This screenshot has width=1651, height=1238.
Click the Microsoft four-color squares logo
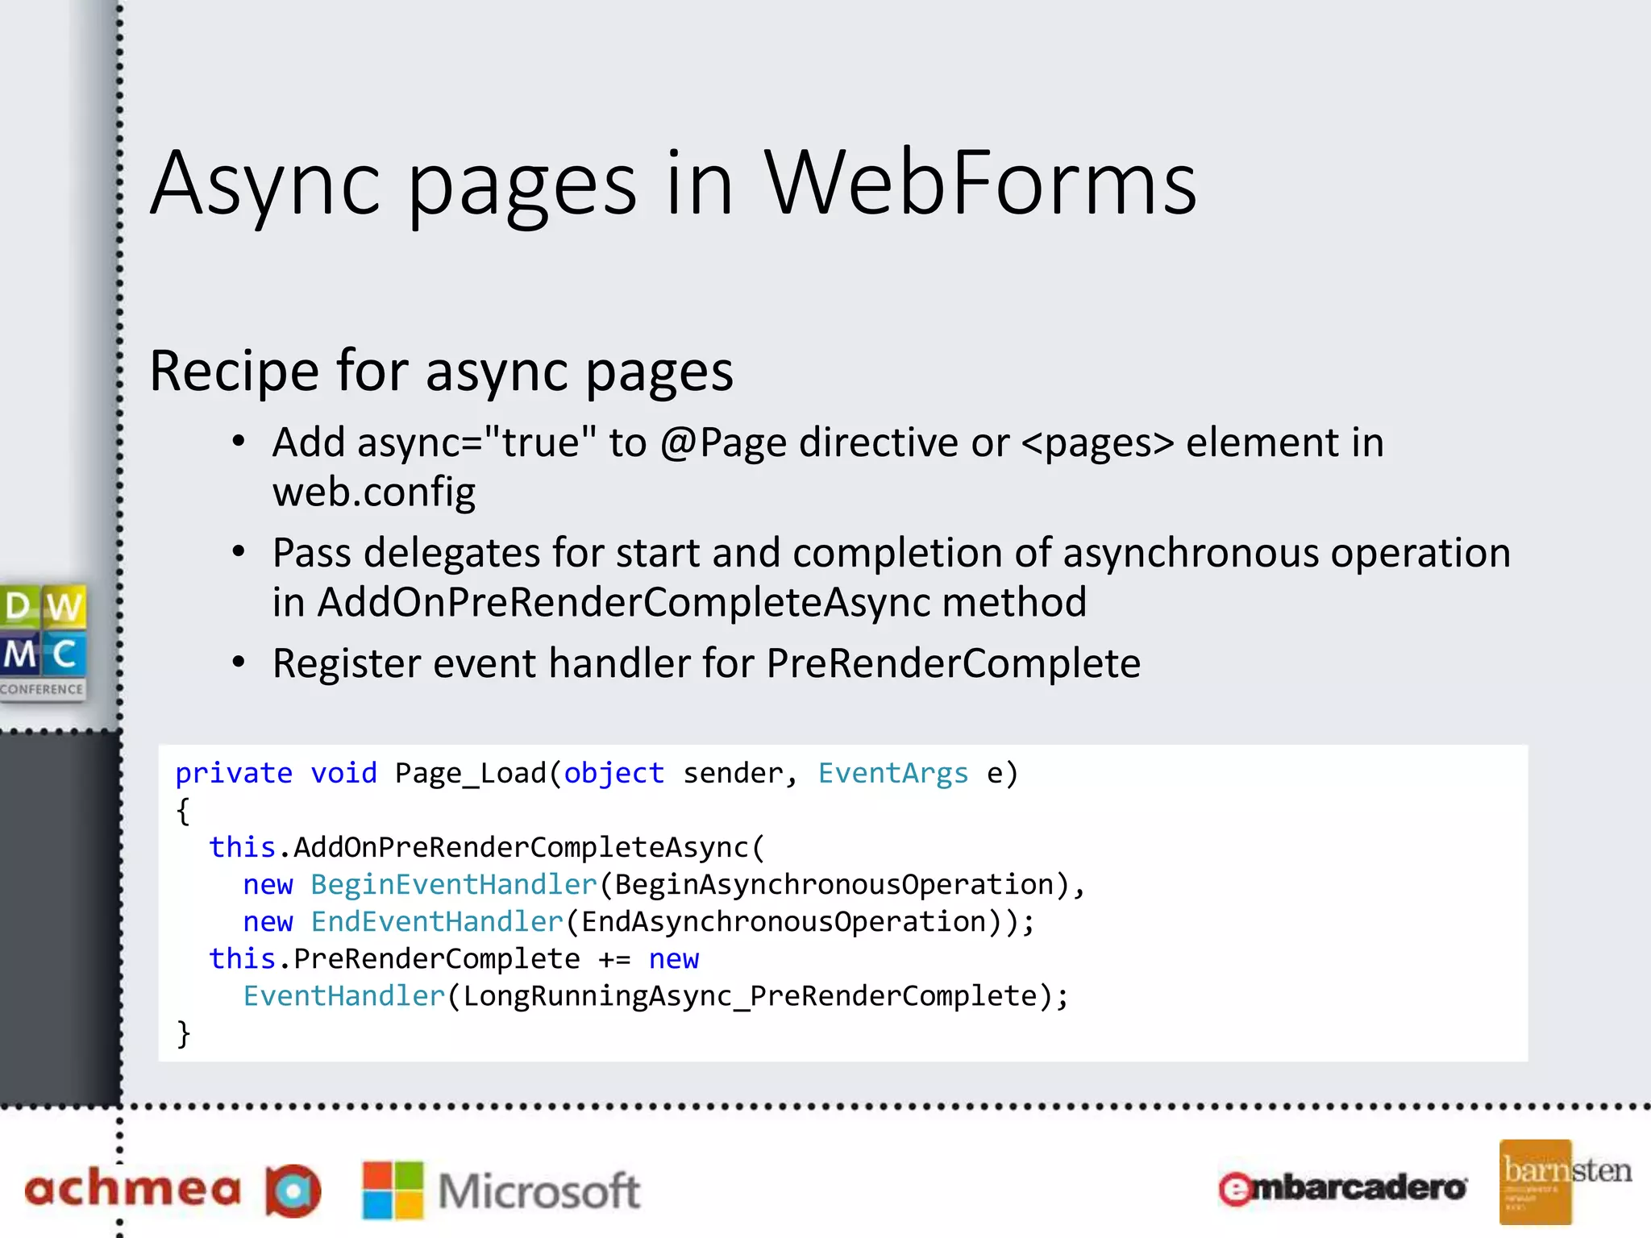(393, 1190)
